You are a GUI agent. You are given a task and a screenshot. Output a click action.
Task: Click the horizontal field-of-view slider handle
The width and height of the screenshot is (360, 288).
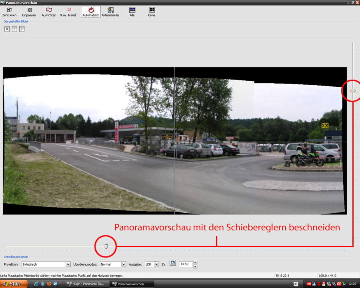[x=106, y=246]
